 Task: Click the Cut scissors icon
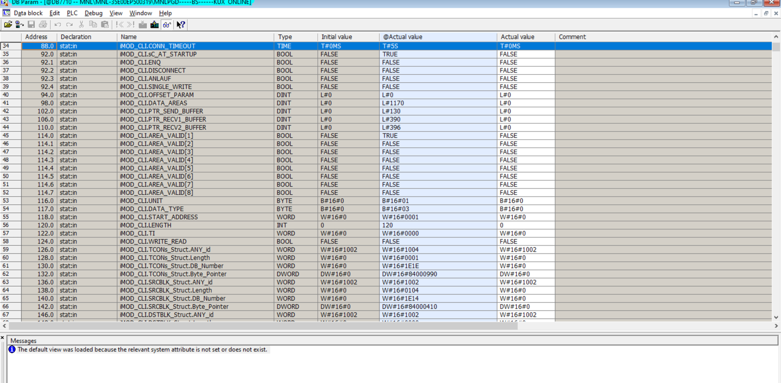coord(81,25)
